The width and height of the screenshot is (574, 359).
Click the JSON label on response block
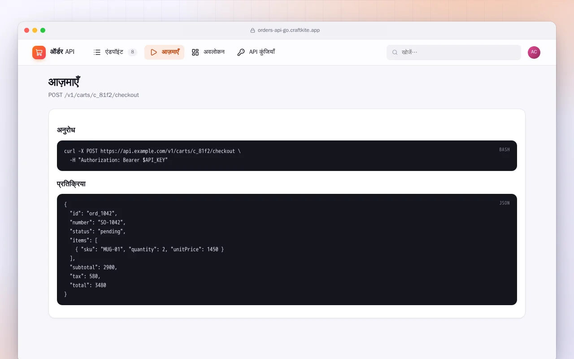point(504,203)
